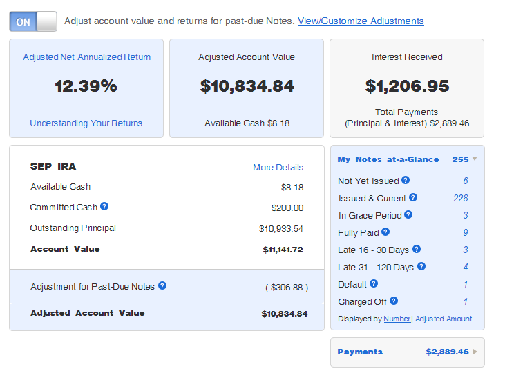Display notes by Adjusted Amount
514x371 pixels.
(444, 319)
